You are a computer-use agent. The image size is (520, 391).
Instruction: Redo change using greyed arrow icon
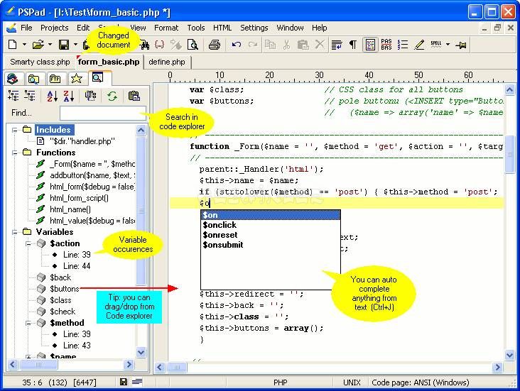pyautogui.click(x=253, y=45)
